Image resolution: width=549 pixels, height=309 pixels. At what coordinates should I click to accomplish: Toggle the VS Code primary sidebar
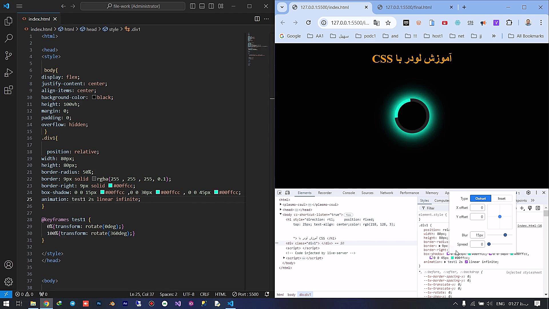point(193,6)
